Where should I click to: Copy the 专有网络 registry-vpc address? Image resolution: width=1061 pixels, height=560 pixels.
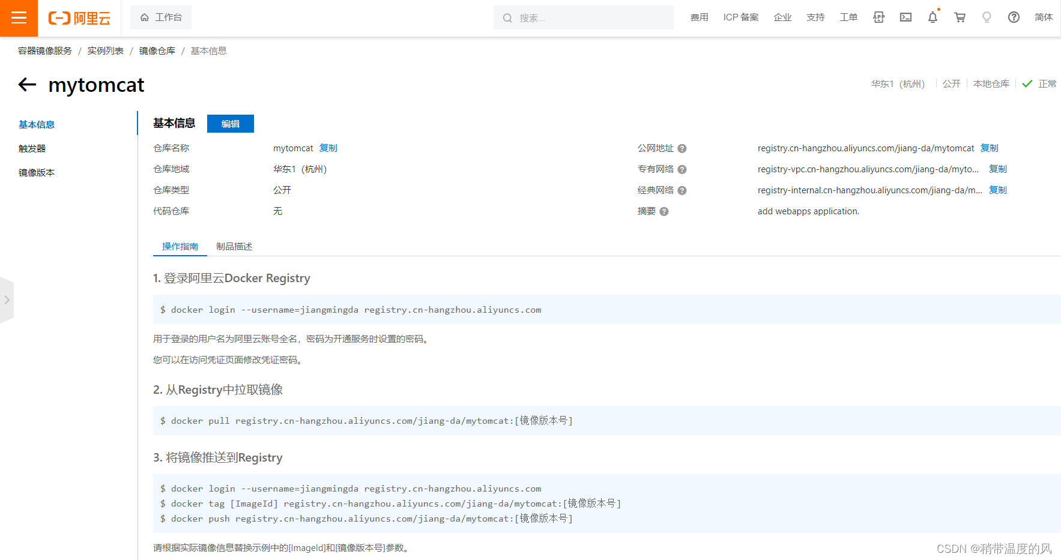[x=998, y=169]
